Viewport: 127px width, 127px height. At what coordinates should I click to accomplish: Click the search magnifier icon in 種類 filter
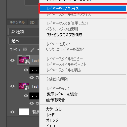(x=13, y=32)
